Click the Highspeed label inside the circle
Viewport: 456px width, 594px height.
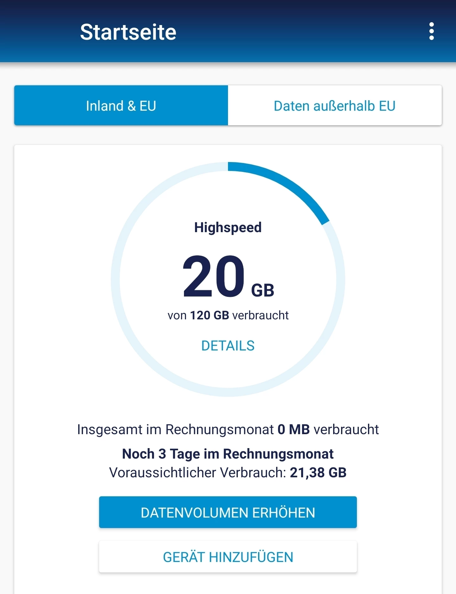(x=228, y=227)
